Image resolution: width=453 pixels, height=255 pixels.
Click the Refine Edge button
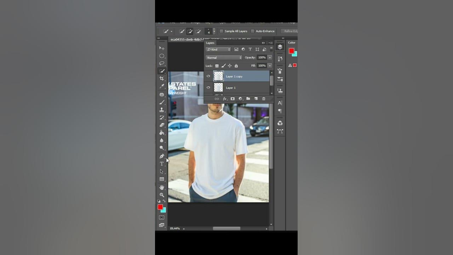[x=290, y=31]
